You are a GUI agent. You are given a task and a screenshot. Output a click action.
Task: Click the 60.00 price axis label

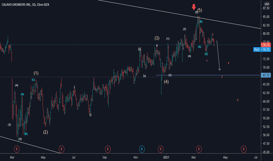click(x=266, y=101)
